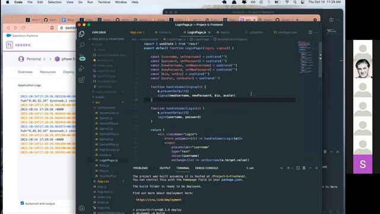Open the Extensions view in the activity bar
This screenshot has width=380, height=214.
[x=82, y=80]
